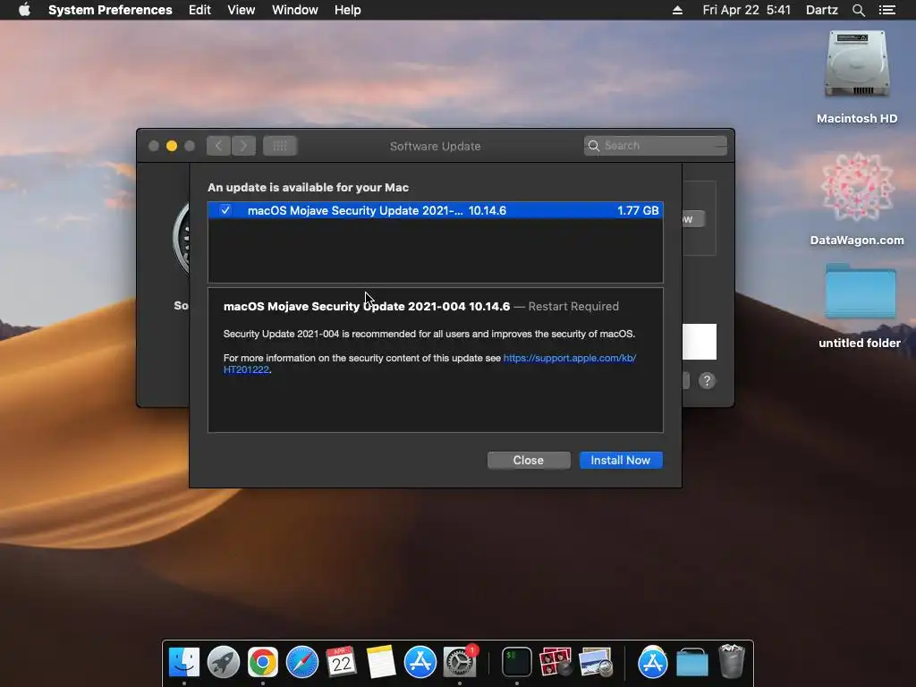
Task: Open Preview app in the Dock
Action: [x=595, y=662]
